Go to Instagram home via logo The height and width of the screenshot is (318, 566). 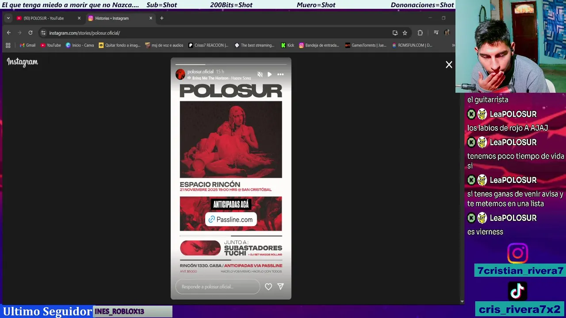(22, 62)
